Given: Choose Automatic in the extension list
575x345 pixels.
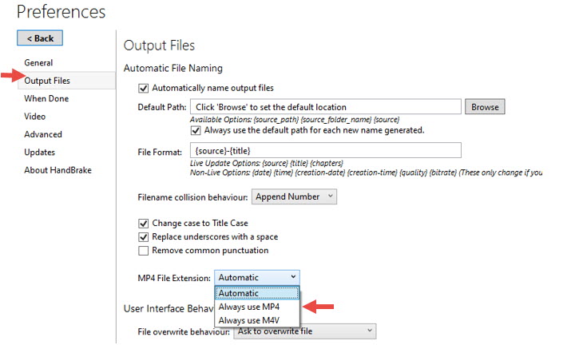Looking at the screenshot, I should click(257, 293).
